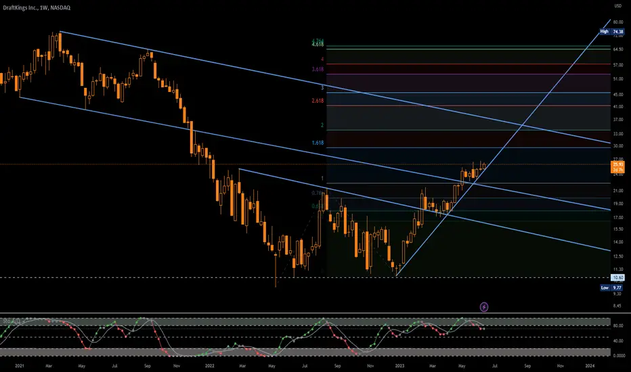631x372 pixels.
Task: Click the 2024 time axis label
Action: pyautogui.click(x=590, y=366)
